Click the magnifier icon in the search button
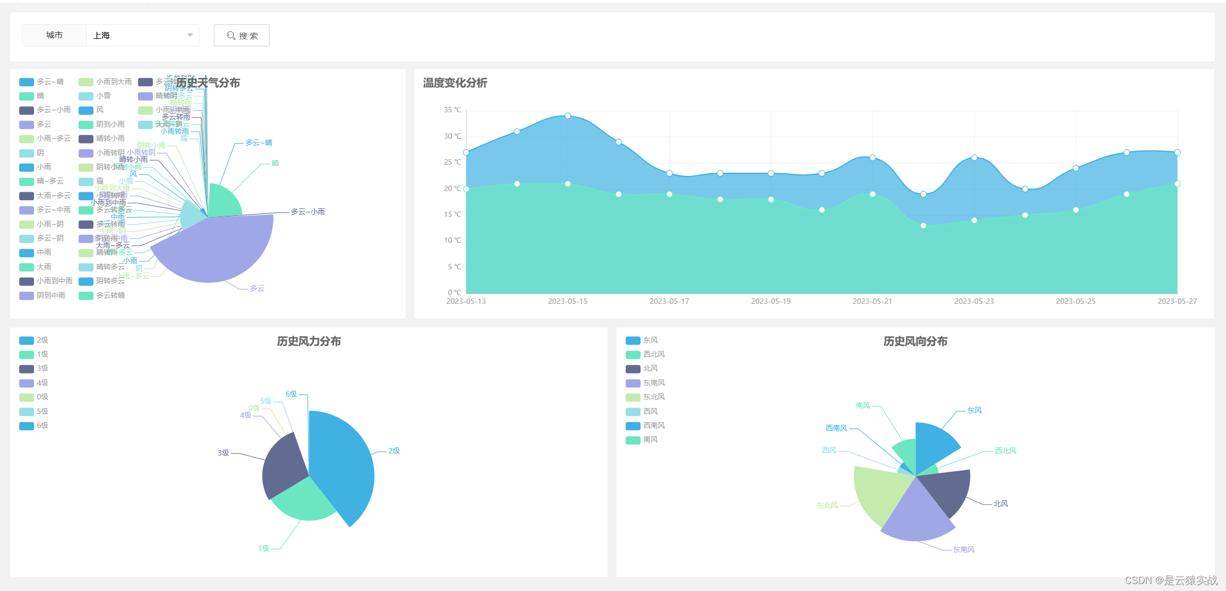1226x591 pixels. click(x=231, y=35)
